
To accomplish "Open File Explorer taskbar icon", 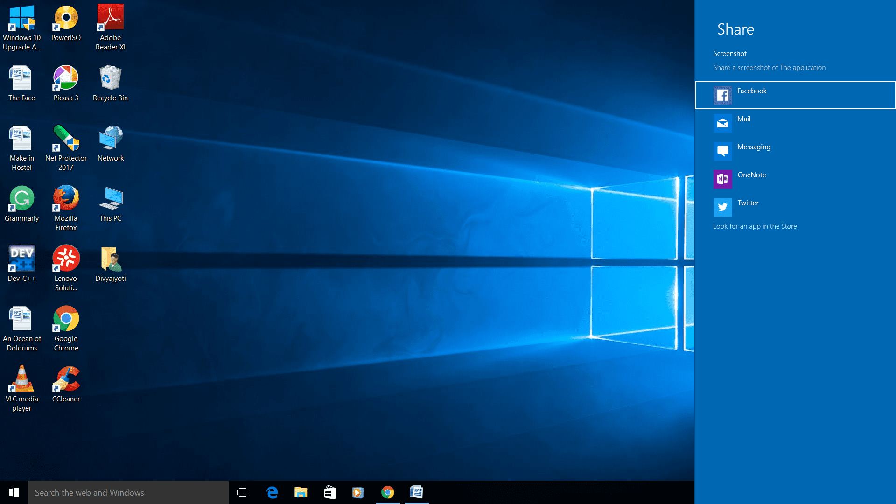I will click(301, 492).
